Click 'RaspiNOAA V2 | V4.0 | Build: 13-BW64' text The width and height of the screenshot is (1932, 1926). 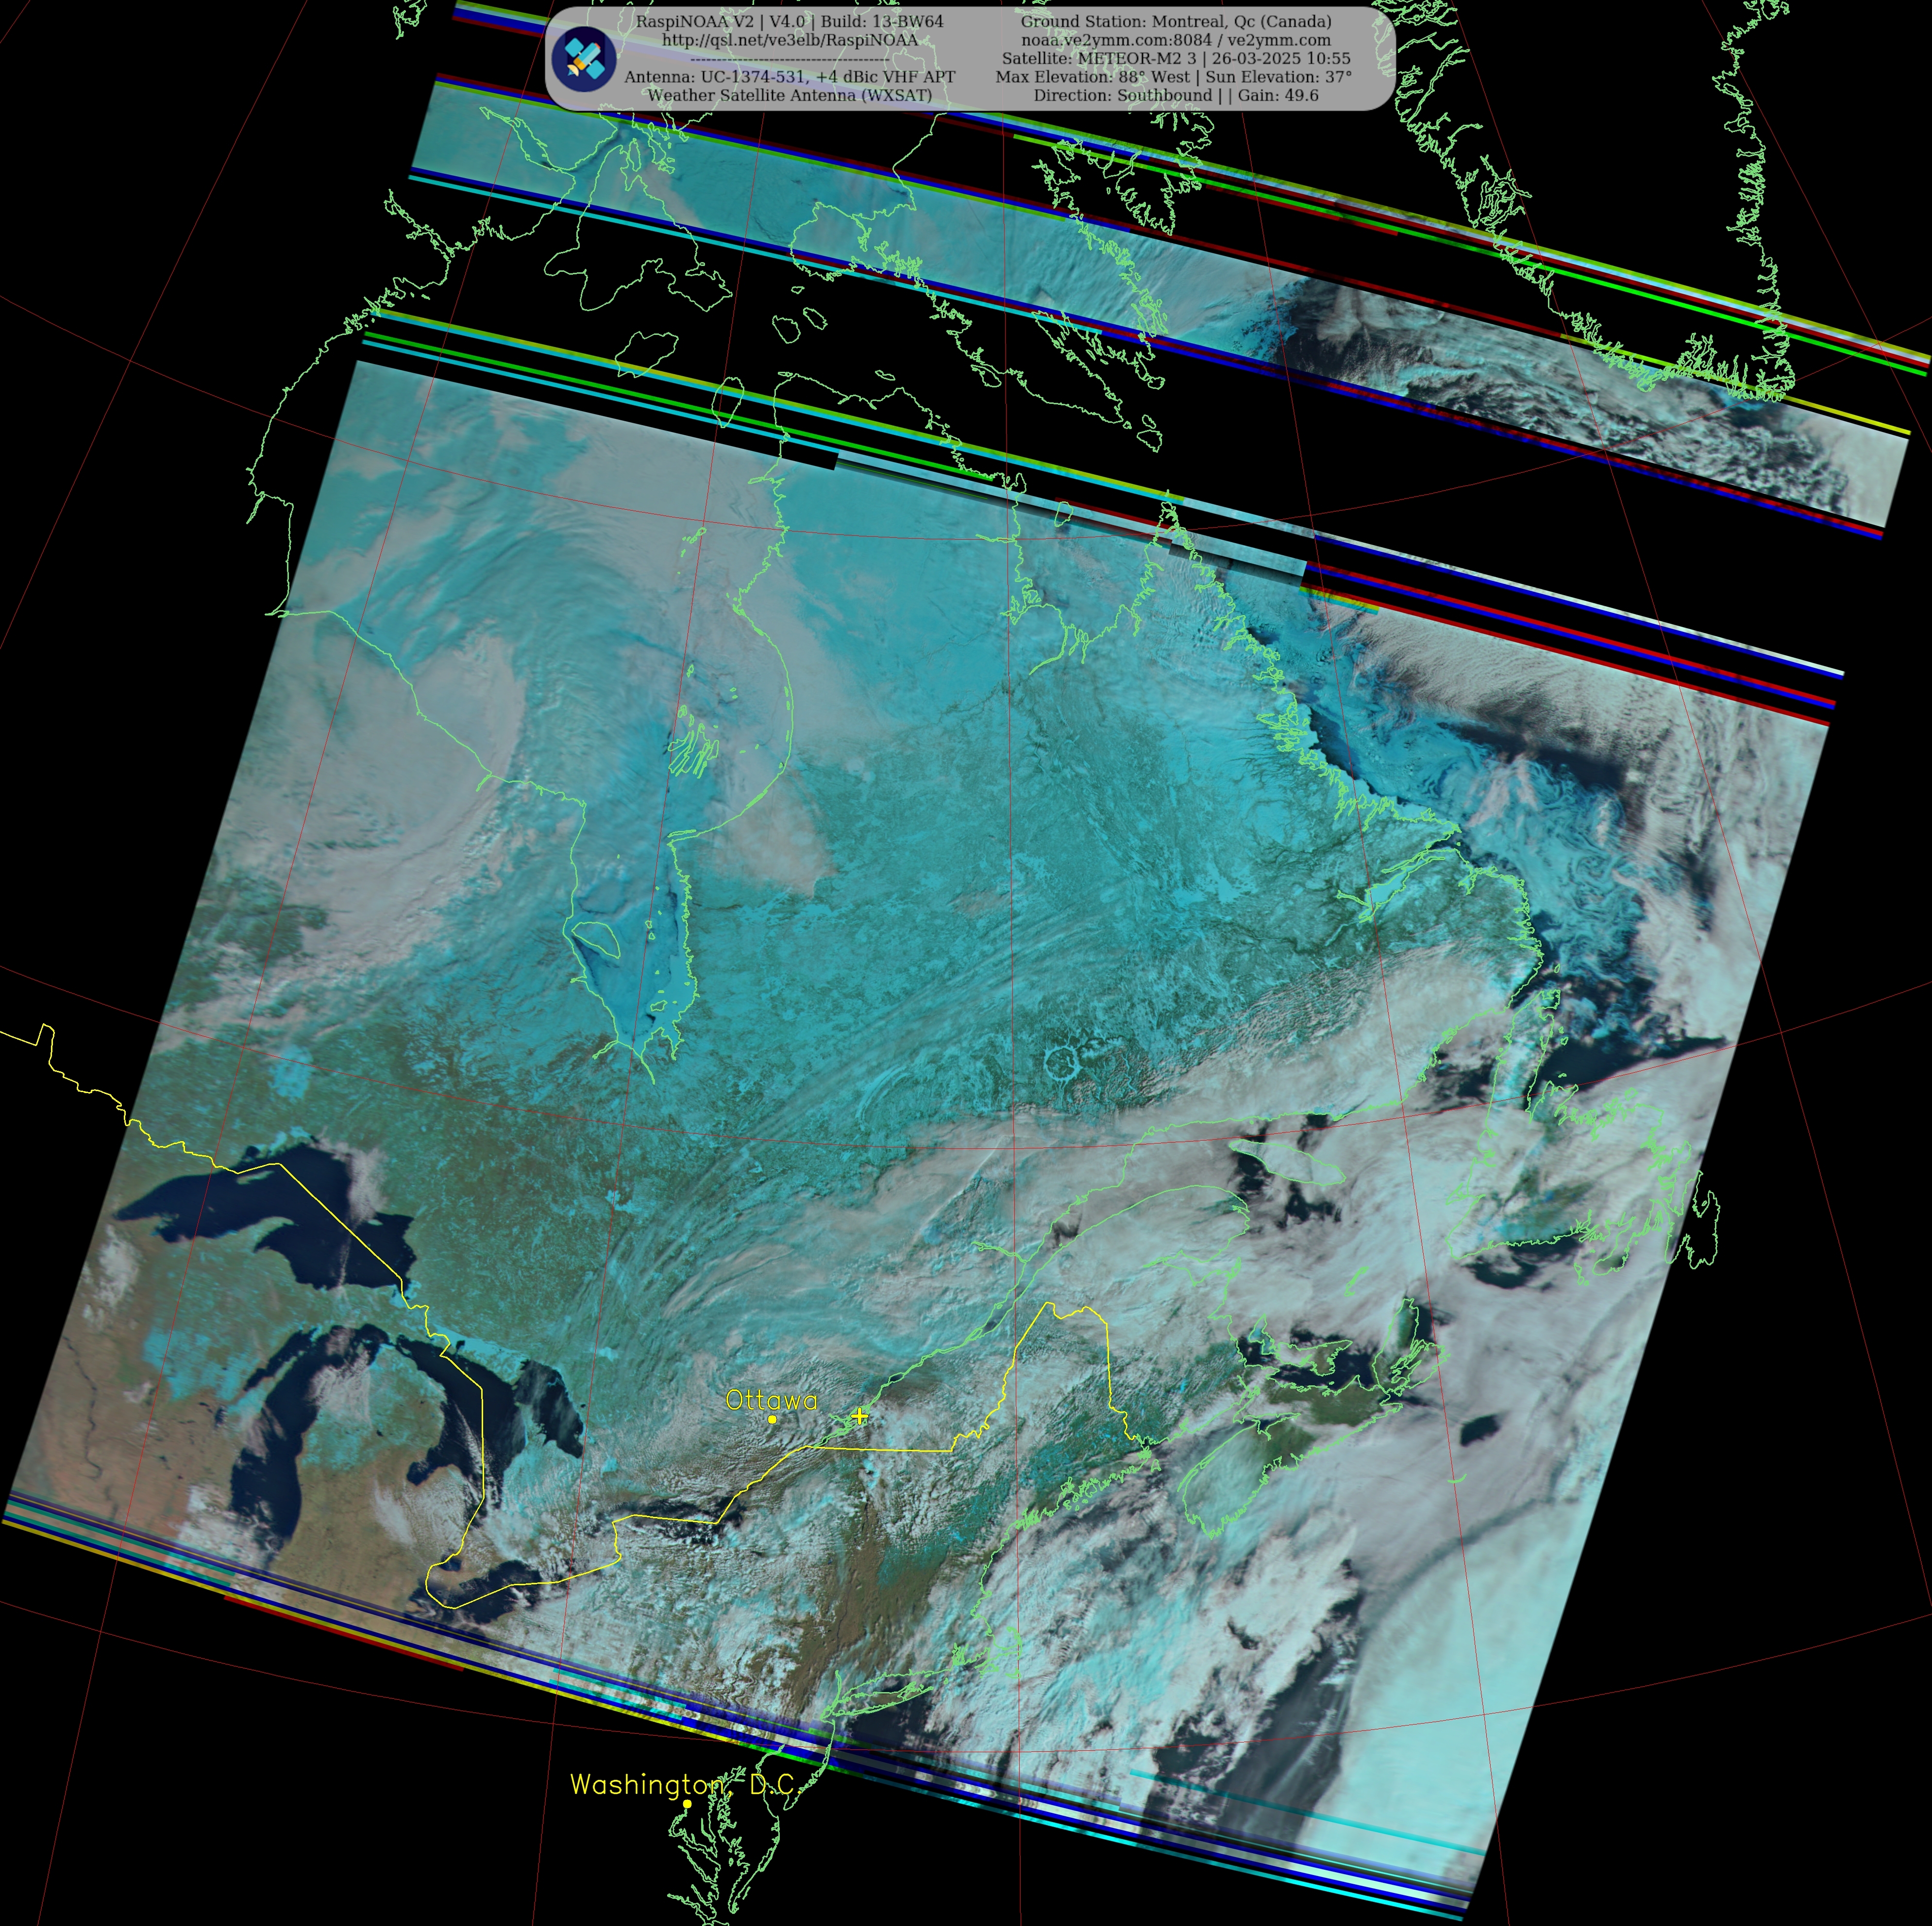790,21
